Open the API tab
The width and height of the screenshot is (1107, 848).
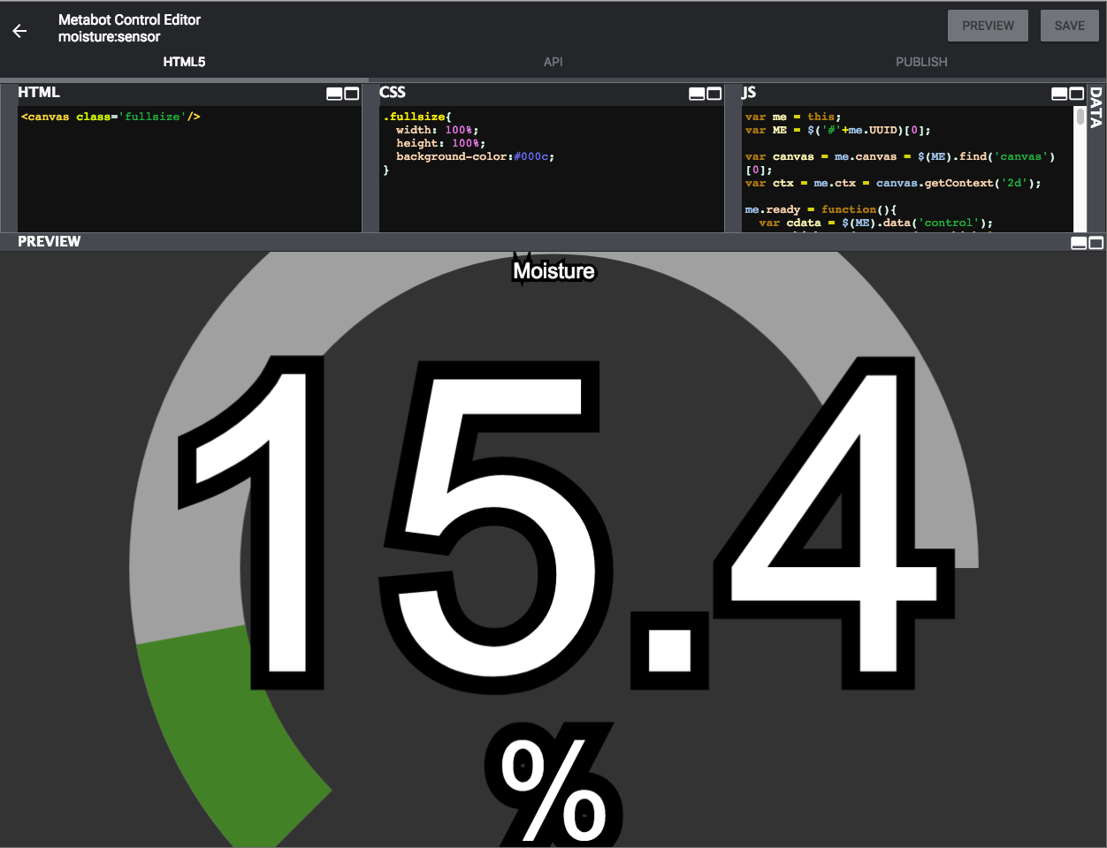[553, 62]
